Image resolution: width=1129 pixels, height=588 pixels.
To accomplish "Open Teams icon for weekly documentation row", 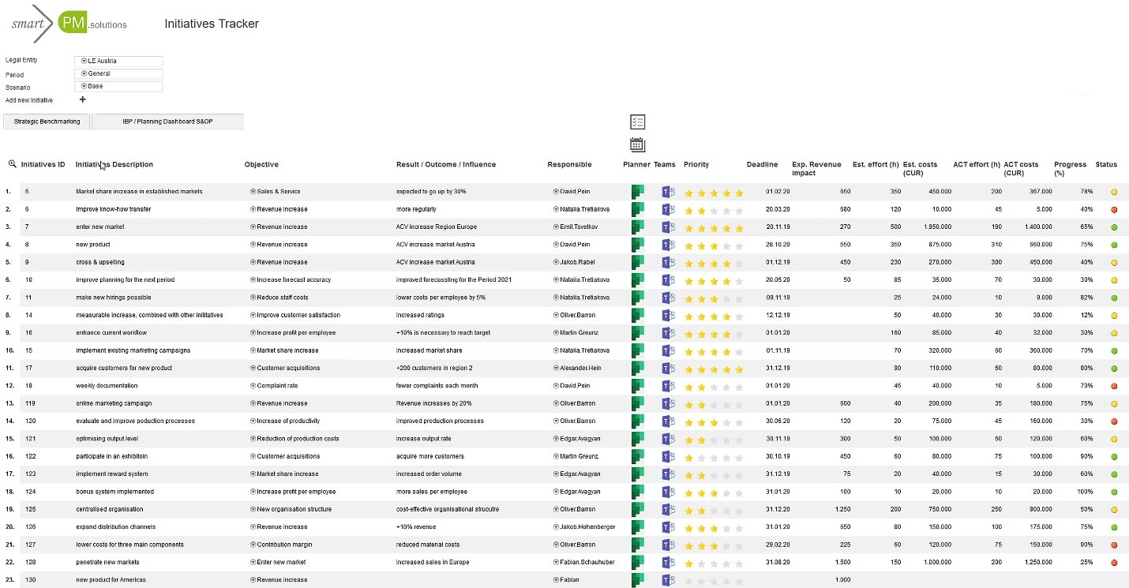I will 668,386.
